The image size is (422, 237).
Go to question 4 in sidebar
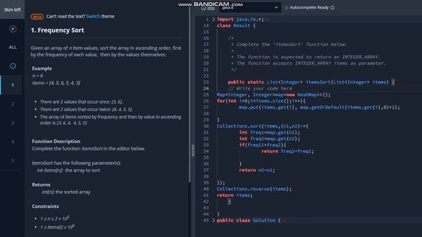[13, 142]
